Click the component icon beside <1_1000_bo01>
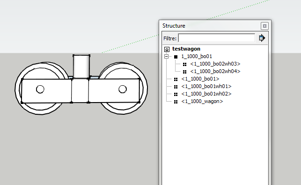301x185 pixels. (176, 79)
